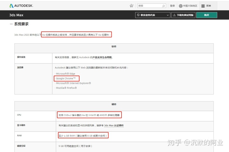Click the 浏览器 row label
The image size is (229, 152).
click(x=20, y=67)
